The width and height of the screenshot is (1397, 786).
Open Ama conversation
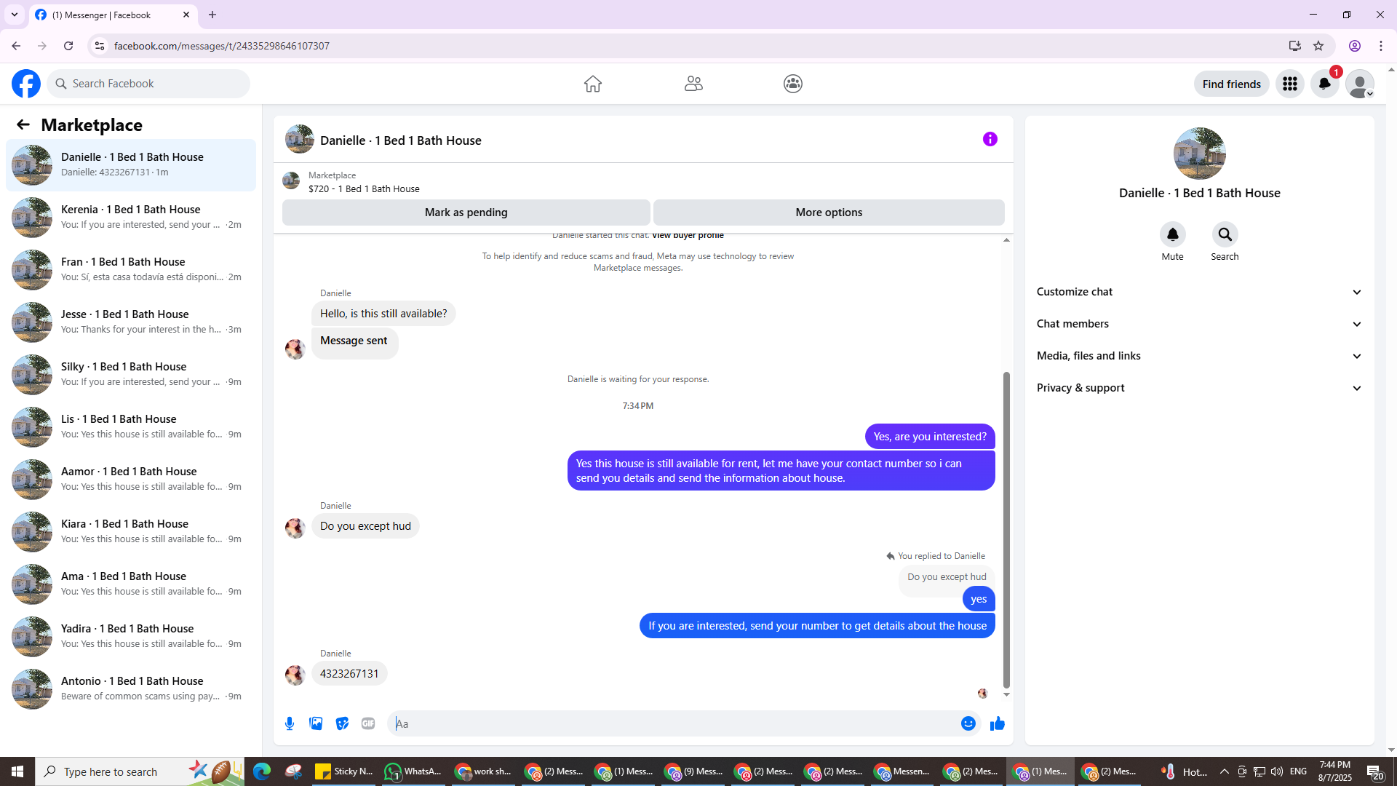(x=131, y=584)
